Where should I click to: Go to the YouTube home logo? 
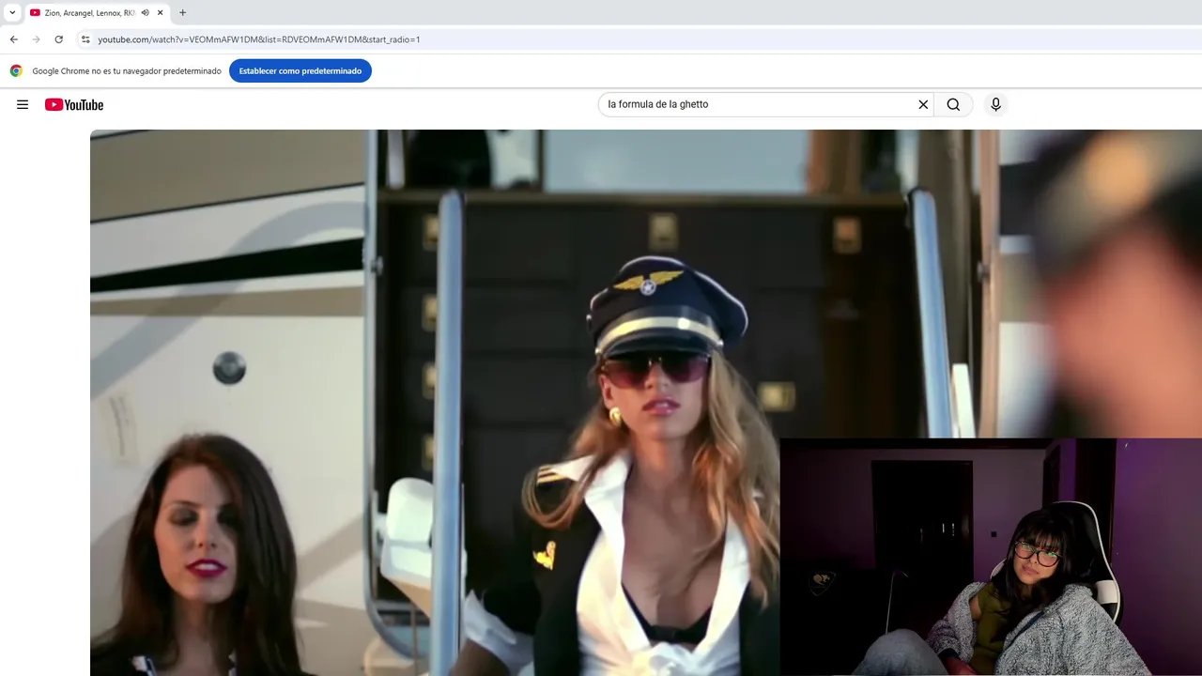pyautogui.click(x=74, y=104)
